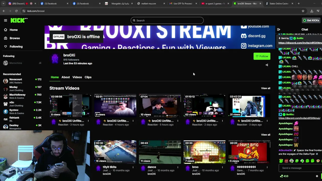Bookmark this page with star icon
This screenshot has height=181, width=322.
[303, 11]
